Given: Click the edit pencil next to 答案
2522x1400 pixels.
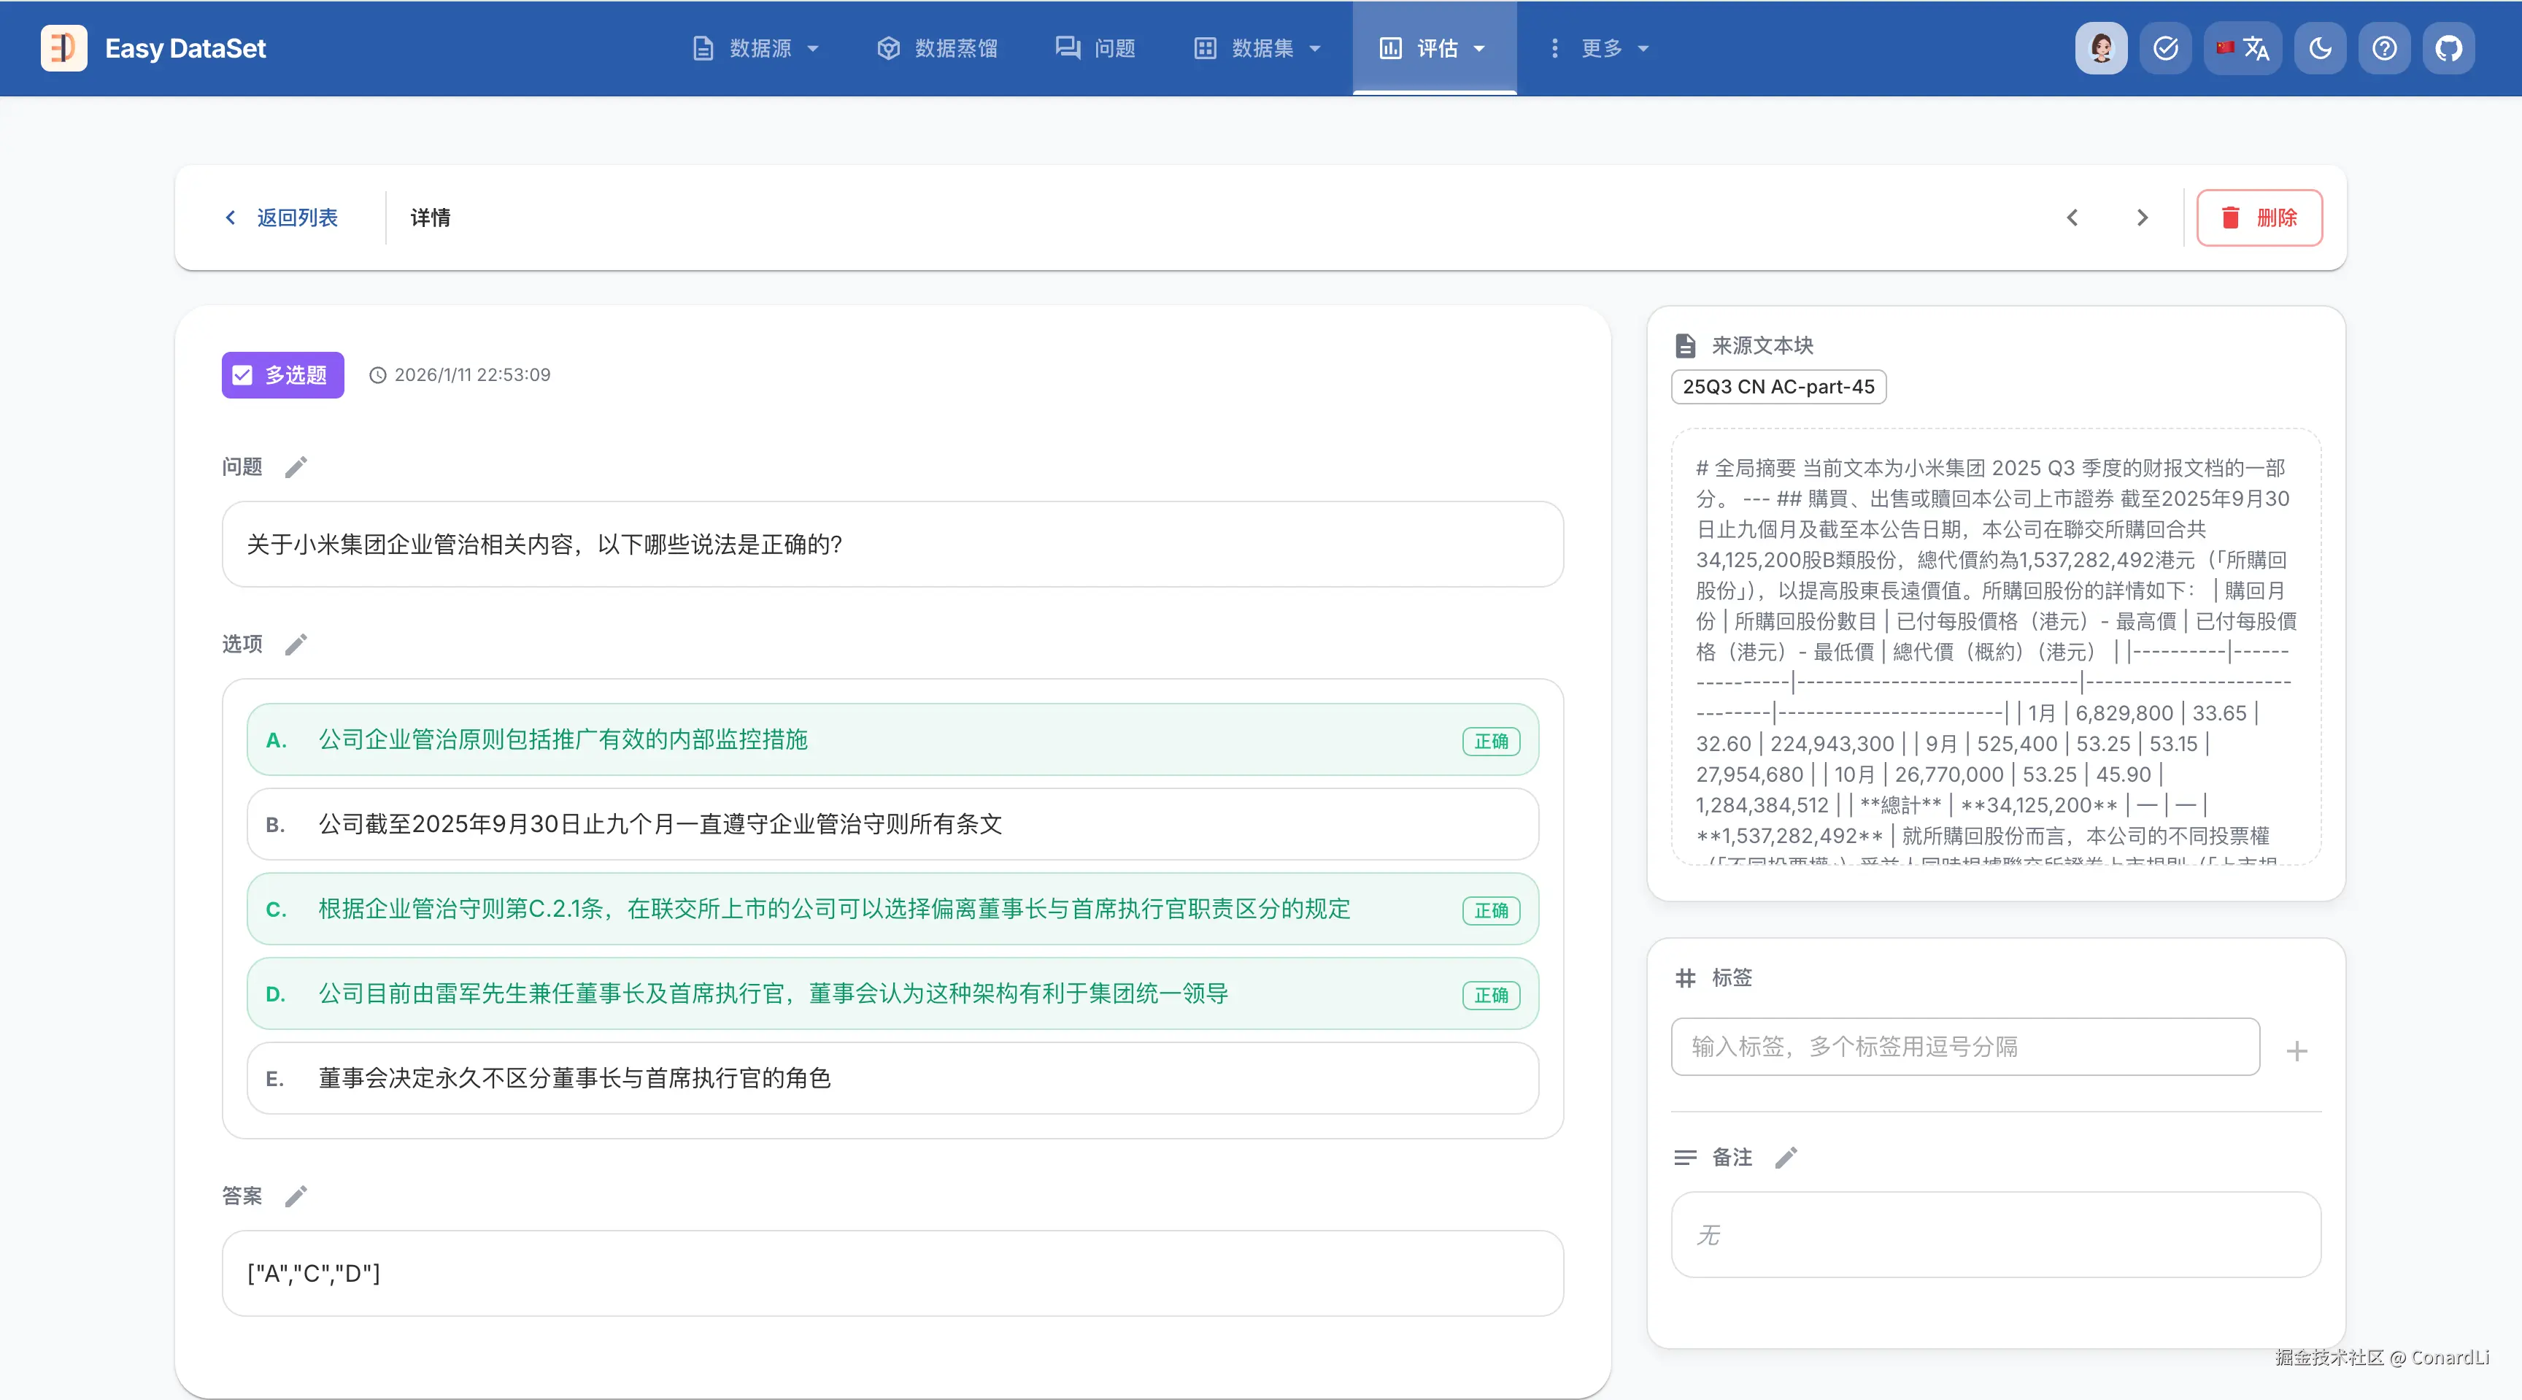Looking at the screenshot, I should tap(296, 1196).
